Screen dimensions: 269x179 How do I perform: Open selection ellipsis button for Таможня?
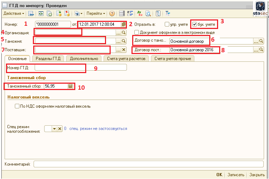(x=118, y=41)
